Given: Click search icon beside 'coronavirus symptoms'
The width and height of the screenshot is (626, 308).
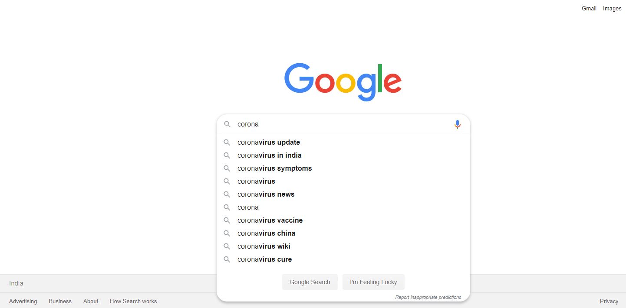Looking at the screenshot, I should click(x=227, y=168).
